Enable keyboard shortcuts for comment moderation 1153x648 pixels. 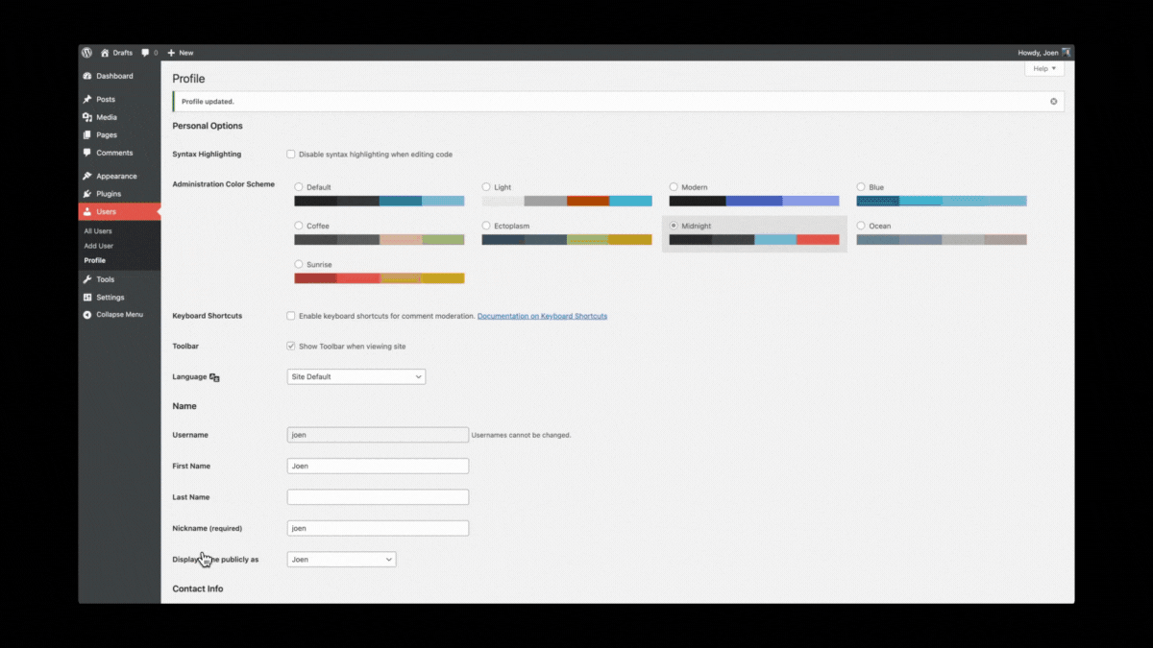pyautogui.click(x=291, y=316)
